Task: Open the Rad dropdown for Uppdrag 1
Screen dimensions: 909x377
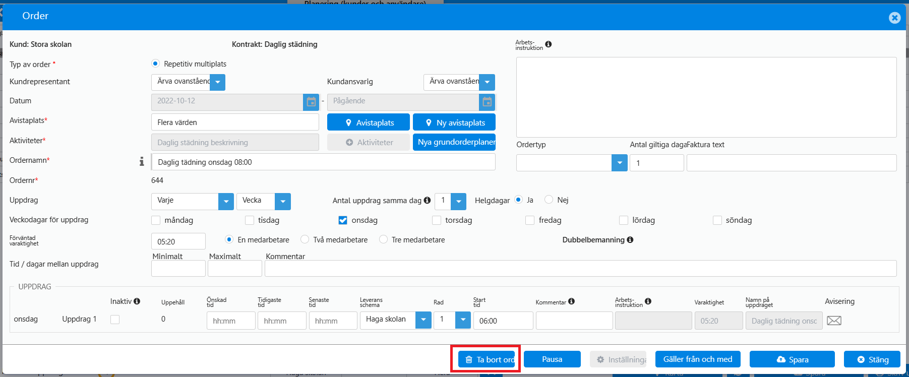Action: (463, 320)
